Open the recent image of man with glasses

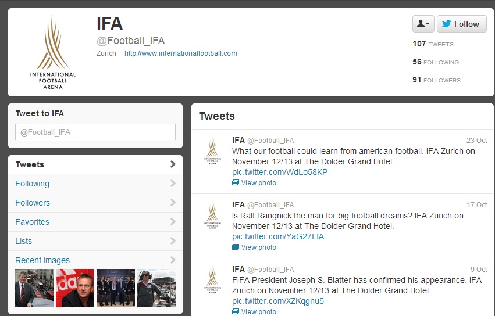(75, 288)
